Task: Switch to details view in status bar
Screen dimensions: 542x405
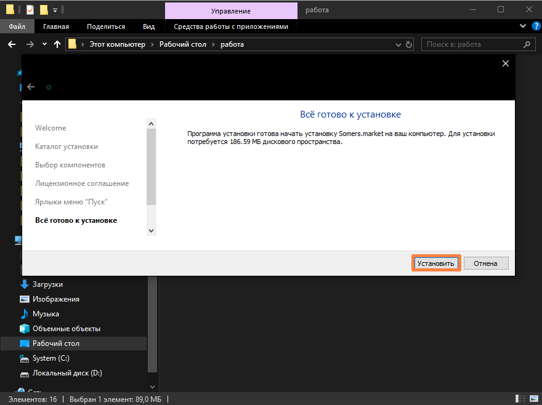Action: point(520,399)
